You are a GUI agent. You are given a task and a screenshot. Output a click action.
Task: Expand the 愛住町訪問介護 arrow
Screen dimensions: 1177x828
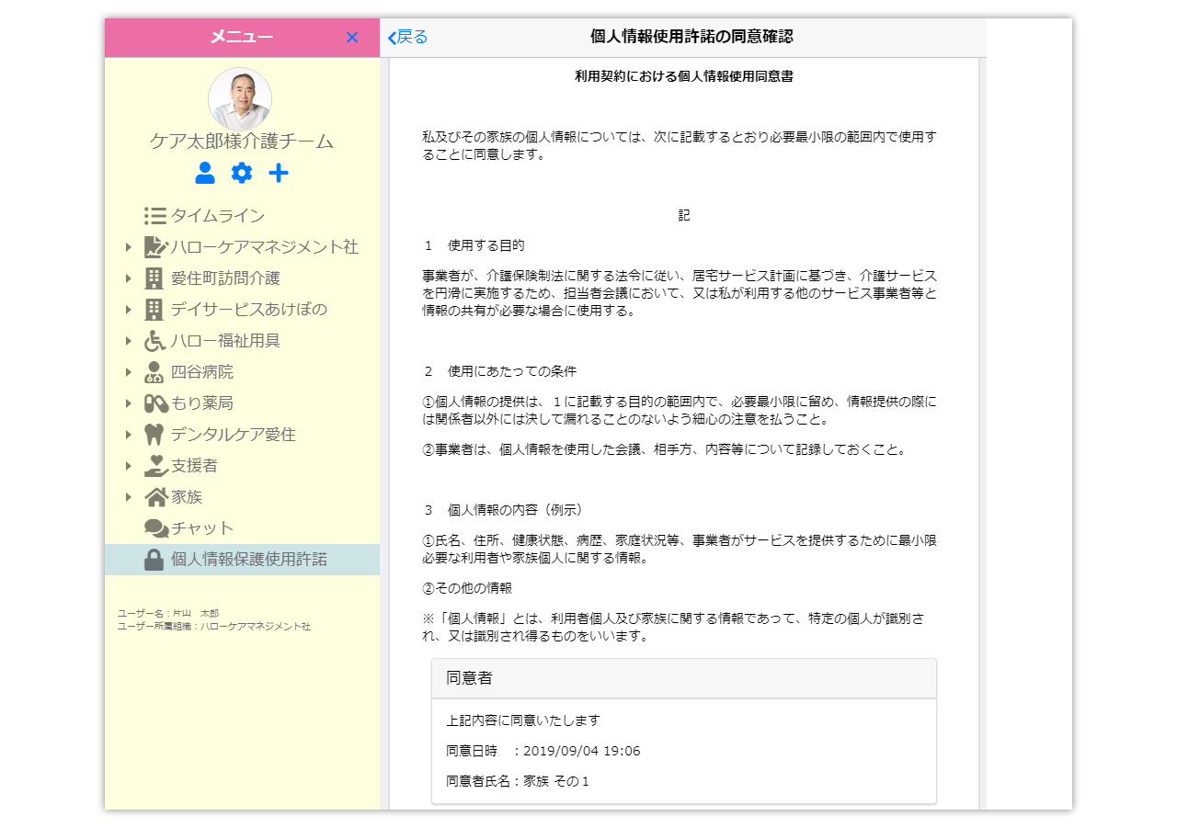[129, 278]
